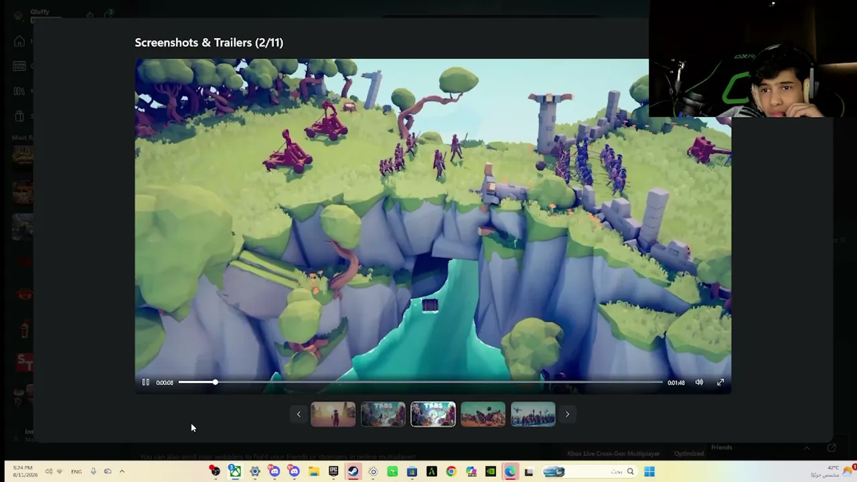Open File Explorer from the taskbar

click(313, 471)
